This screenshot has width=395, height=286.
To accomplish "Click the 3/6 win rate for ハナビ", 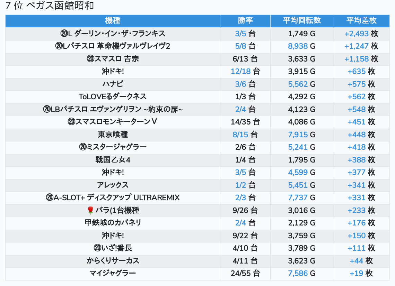I will [240, 84].
